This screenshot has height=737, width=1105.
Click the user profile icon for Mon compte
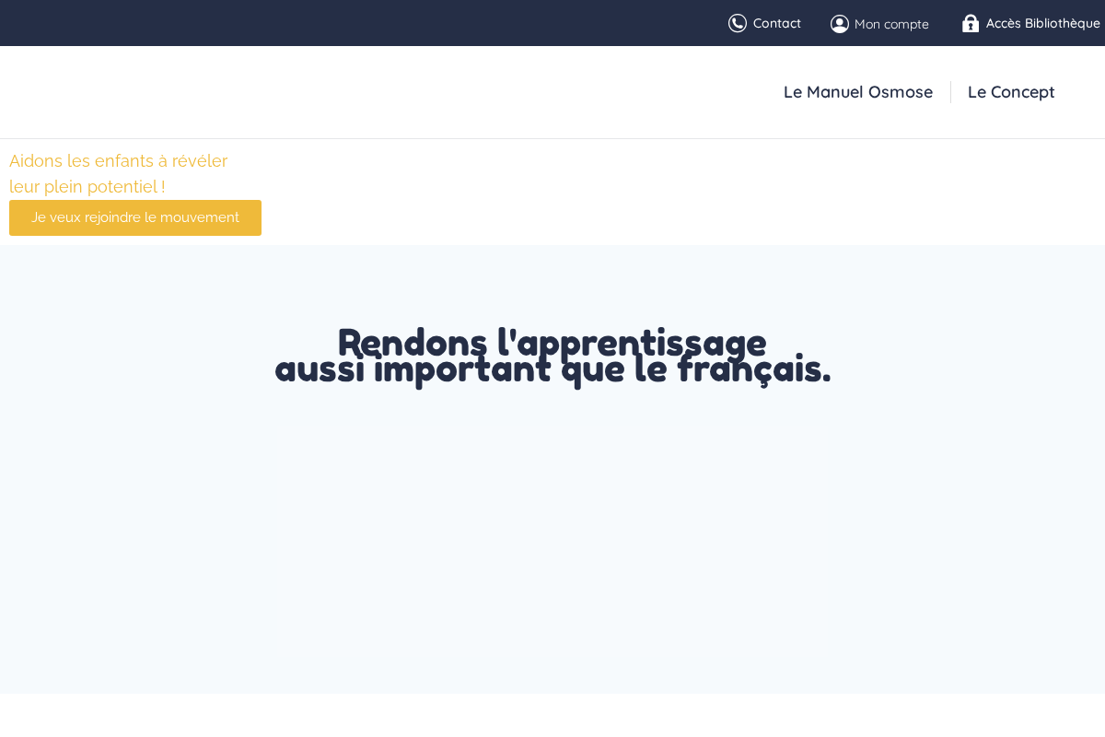(840, 24)
